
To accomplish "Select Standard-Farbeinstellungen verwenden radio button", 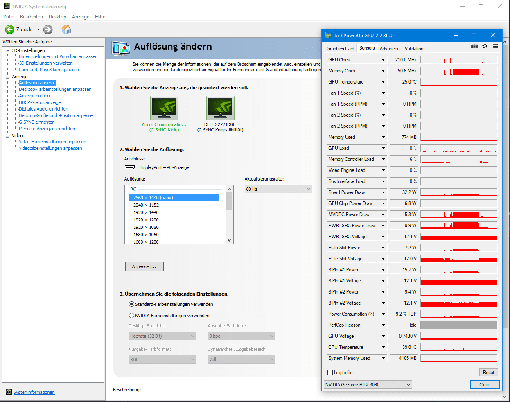I will point(131,304).
